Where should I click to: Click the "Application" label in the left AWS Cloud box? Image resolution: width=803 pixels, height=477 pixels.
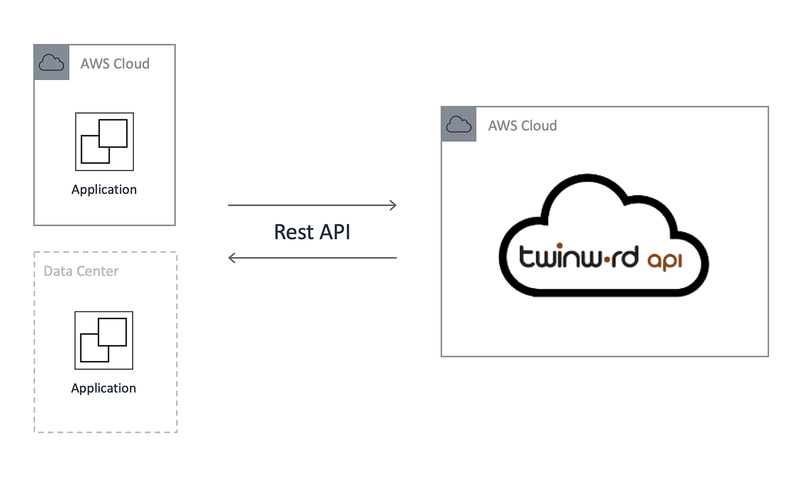click(104, 190)
